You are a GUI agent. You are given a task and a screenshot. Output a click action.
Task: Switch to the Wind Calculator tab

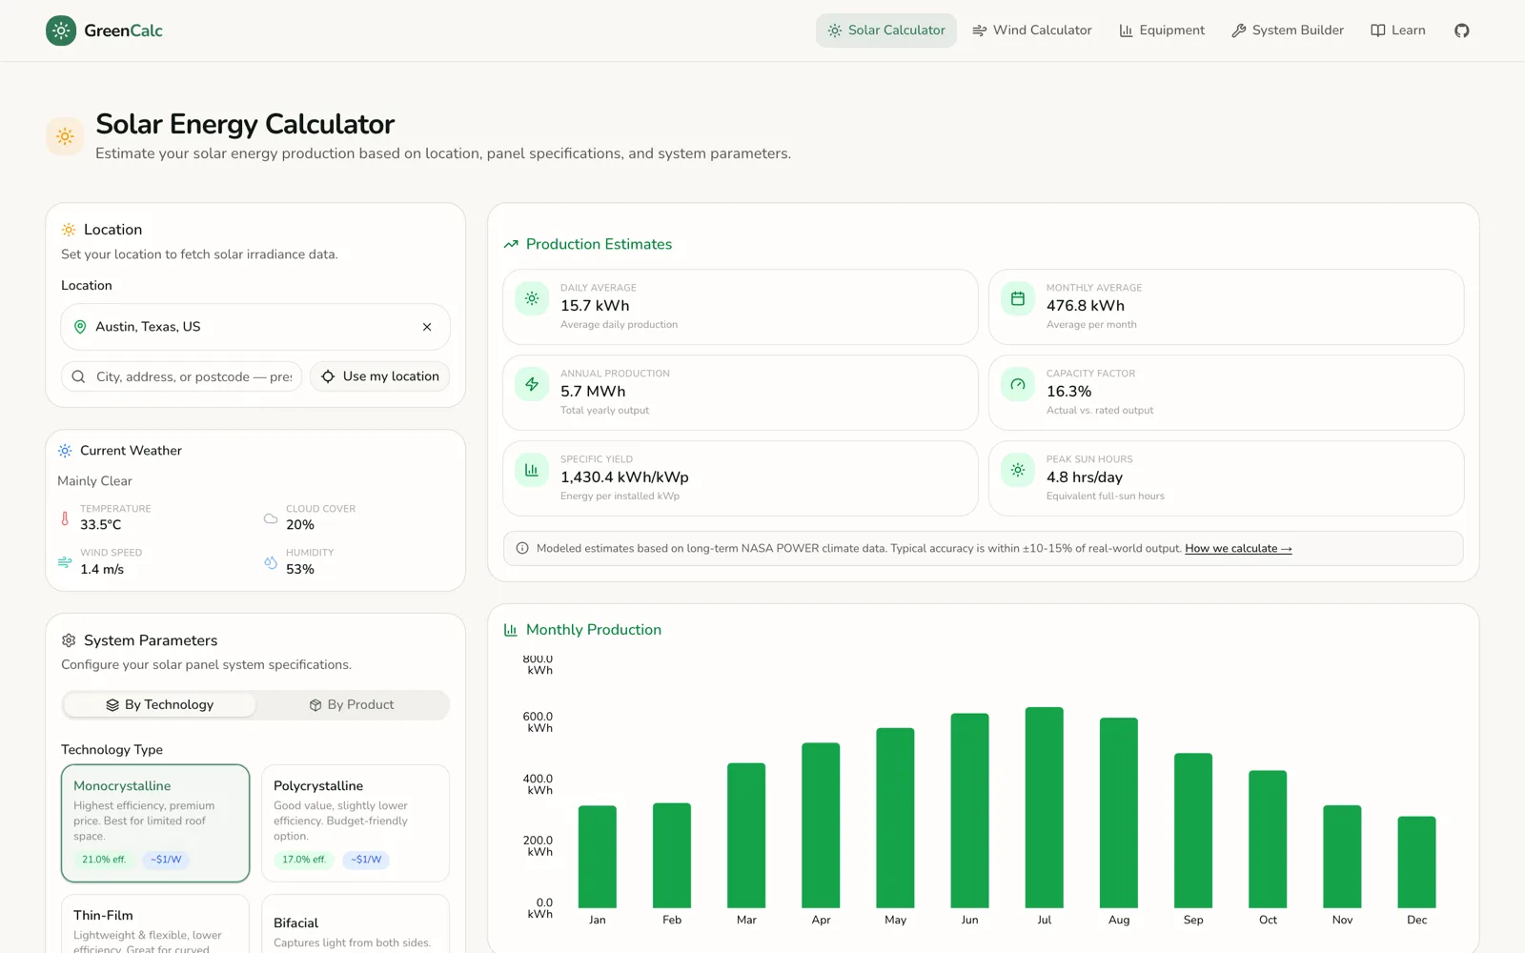[x=1031, y=30]
